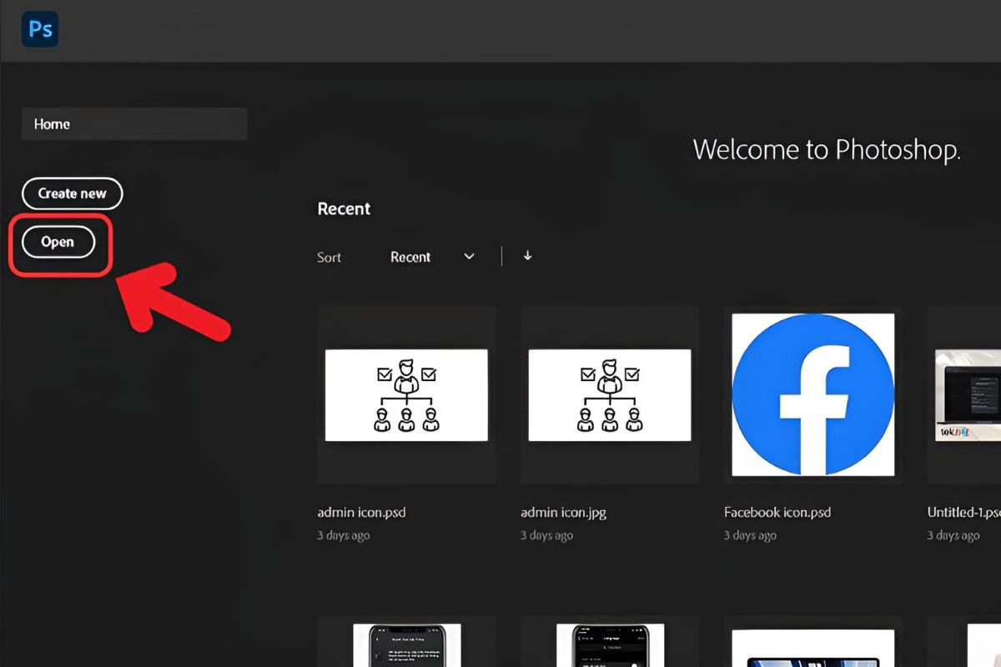Open the Facebook logo thumbnail

812,394
